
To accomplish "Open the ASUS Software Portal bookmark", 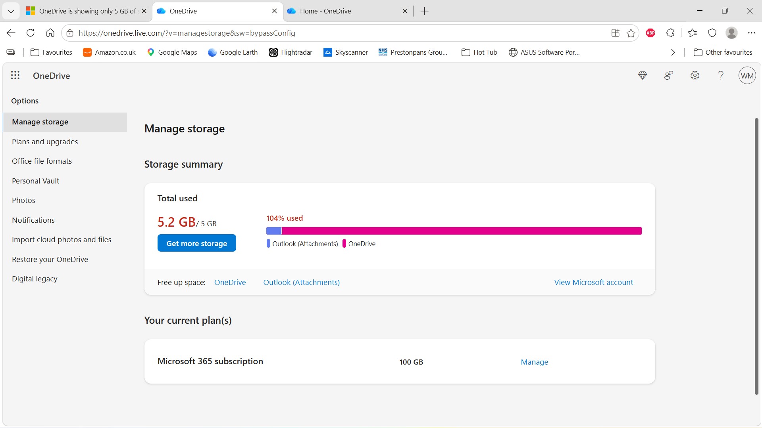I will [544, 52].
